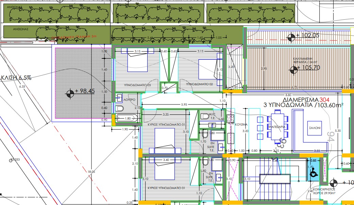Screen dimensions: 354x205
Task: Click the 8.80 dimension value
Action: [x=288, y=95]
